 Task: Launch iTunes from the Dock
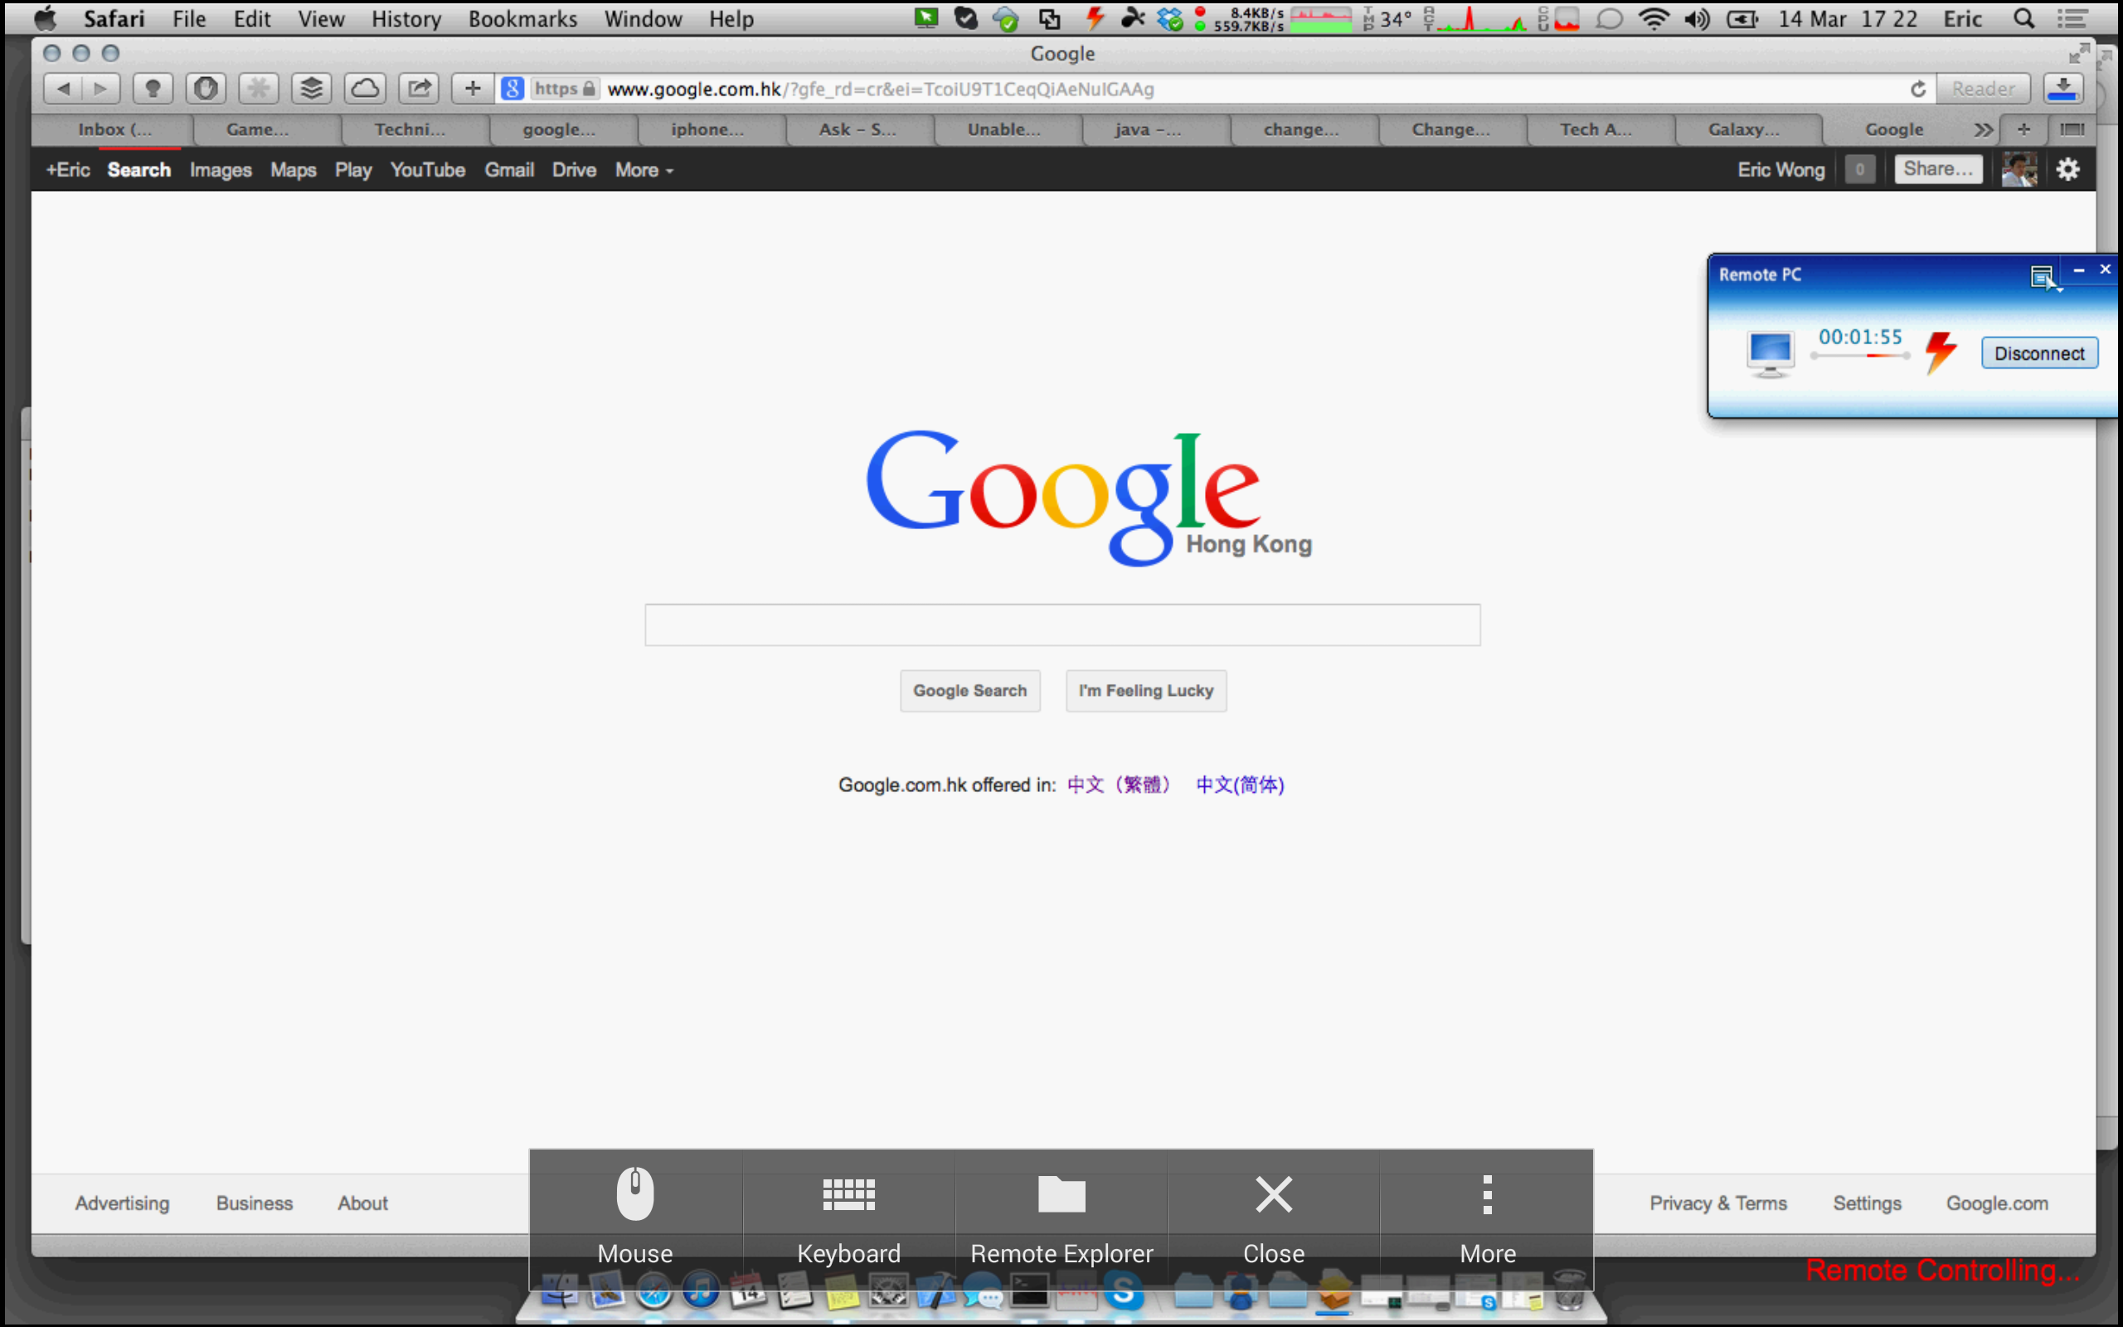tap(700, 1291)
